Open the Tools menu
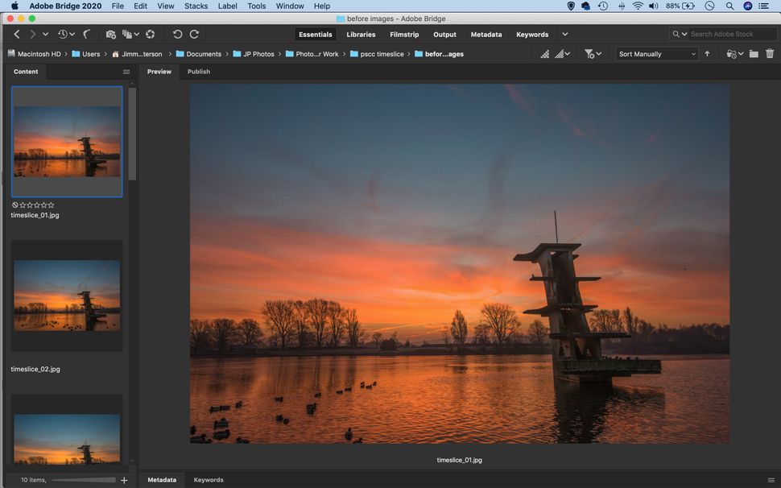The height and width of the screenshot is (488, 781). 256,6
